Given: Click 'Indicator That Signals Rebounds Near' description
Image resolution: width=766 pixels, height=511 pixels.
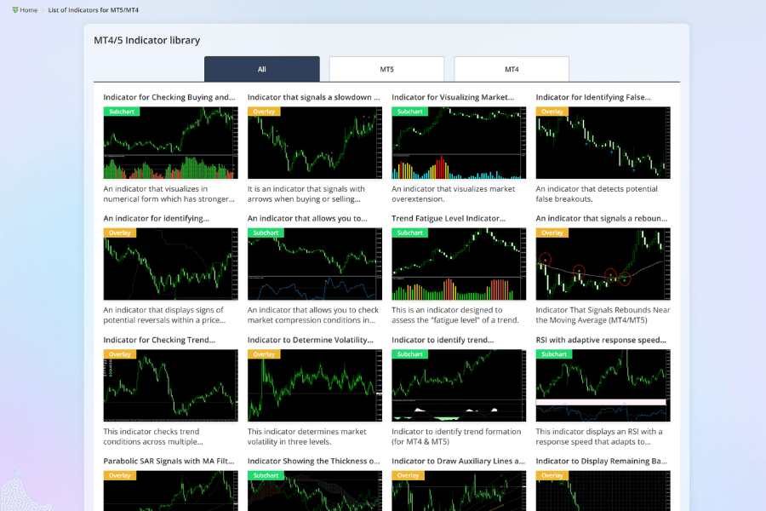Looking at the screenshot, I should [x=603, y=315].
